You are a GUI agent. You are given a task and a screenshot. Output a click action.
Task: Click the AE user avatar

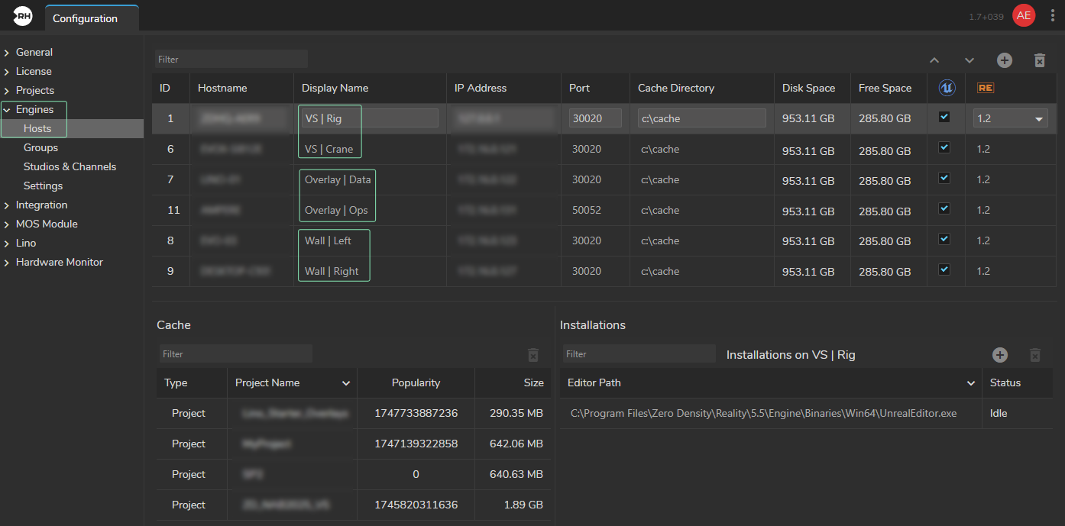point(1023,16)
